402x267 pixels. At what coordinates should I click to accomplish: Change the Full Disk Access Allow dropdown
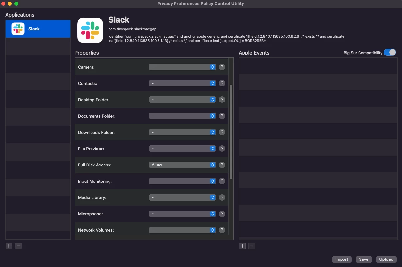pyautogui.click(x=182, y=165)
